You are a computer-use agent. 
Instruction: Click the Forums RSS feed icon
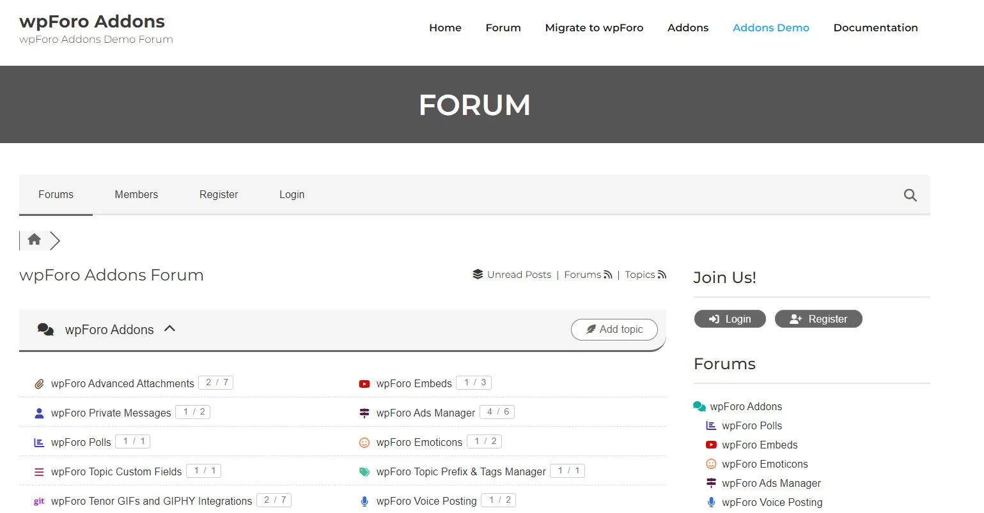tap(607, 275)
